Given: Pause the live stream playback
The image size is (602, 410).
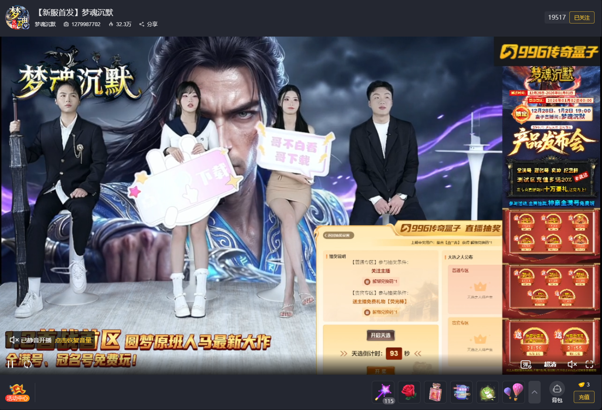Looking at the screenshot, I should tap(10, 364).
